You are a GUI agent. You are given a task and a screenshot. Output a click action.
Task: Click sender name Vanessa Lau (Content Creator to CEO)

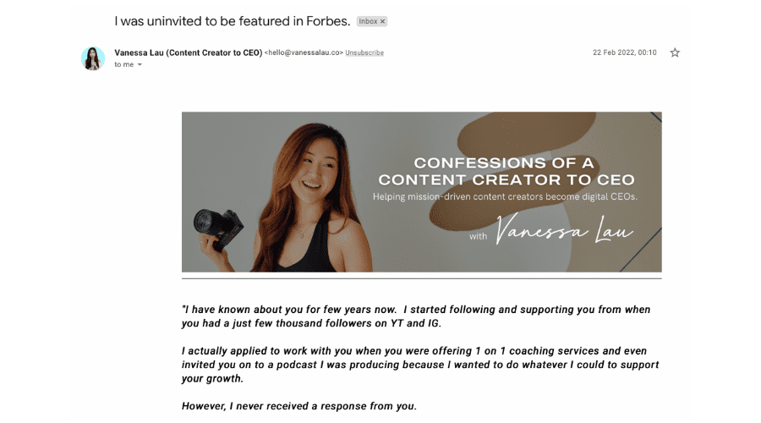(188, 52)
